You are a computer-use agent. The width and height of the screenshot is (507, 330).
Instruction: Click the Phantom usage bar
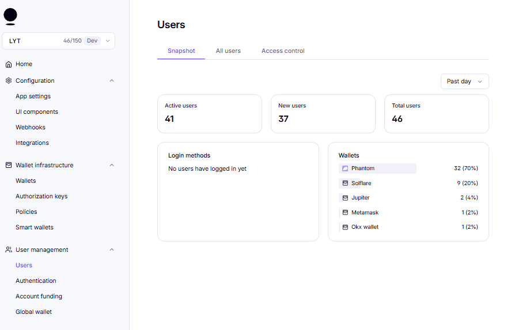point(378,168)
